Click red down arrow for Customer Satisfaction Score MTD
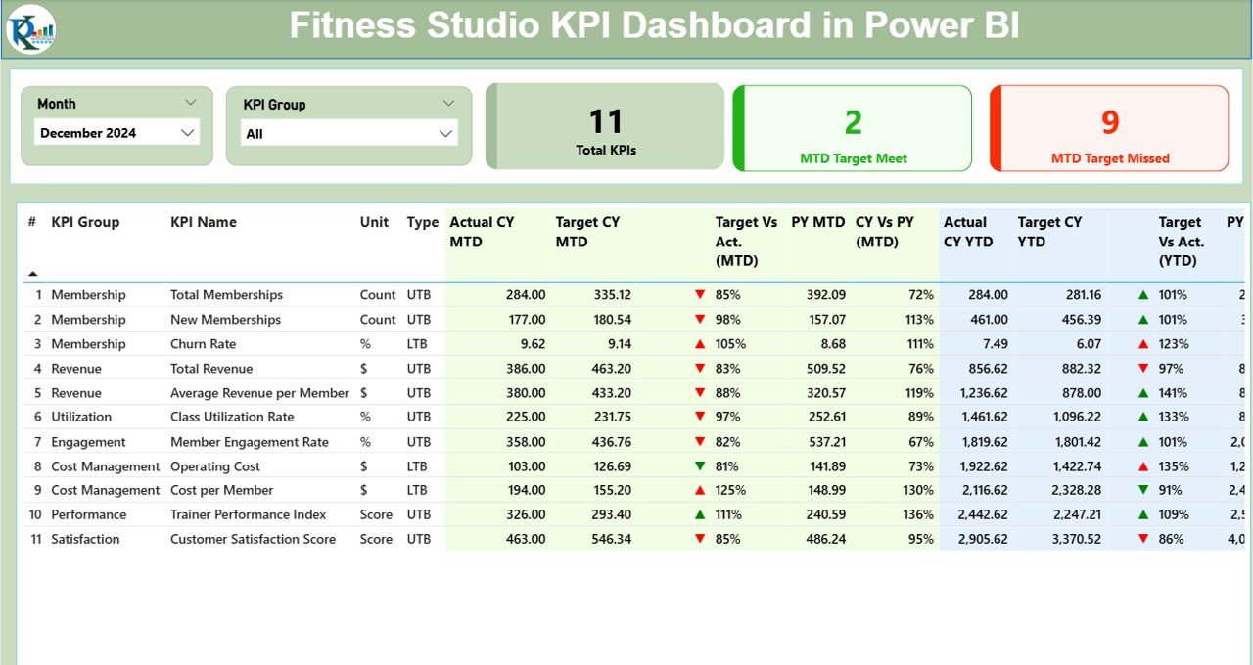Image resolution: width=1253 pixels, height=665 pixels. [700, 539]
